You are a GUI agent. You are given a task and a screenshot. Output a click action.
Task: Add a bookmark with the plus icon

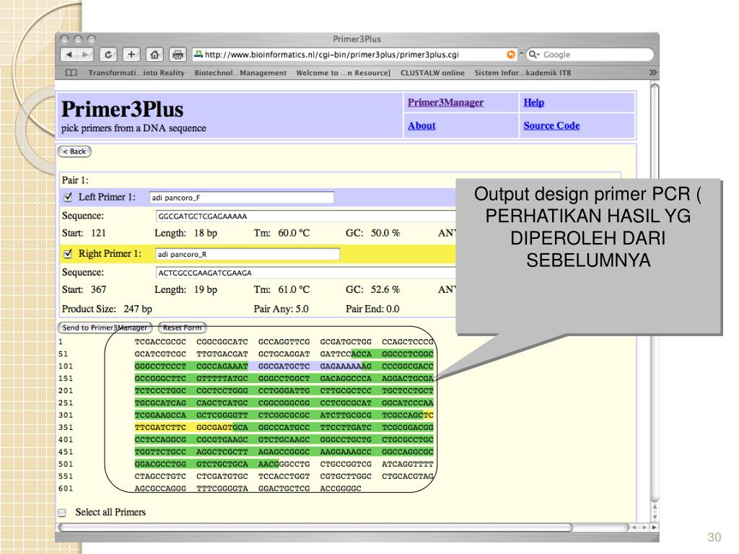click(131, 55)
